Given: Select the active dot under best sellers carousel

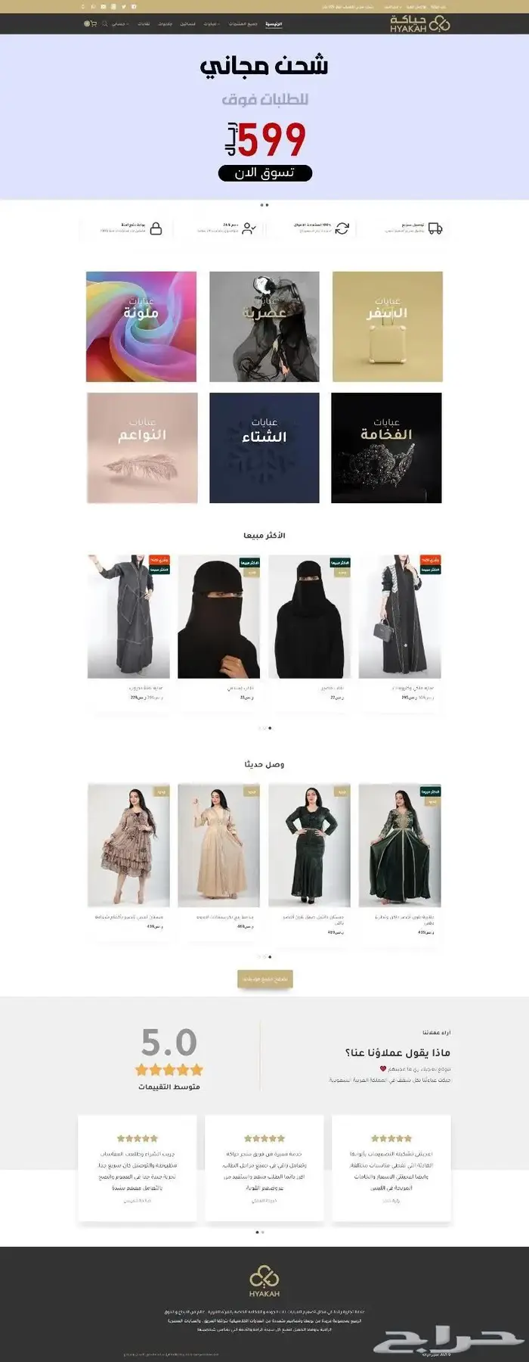Looking at the screenshot, I should click(270, 728).
